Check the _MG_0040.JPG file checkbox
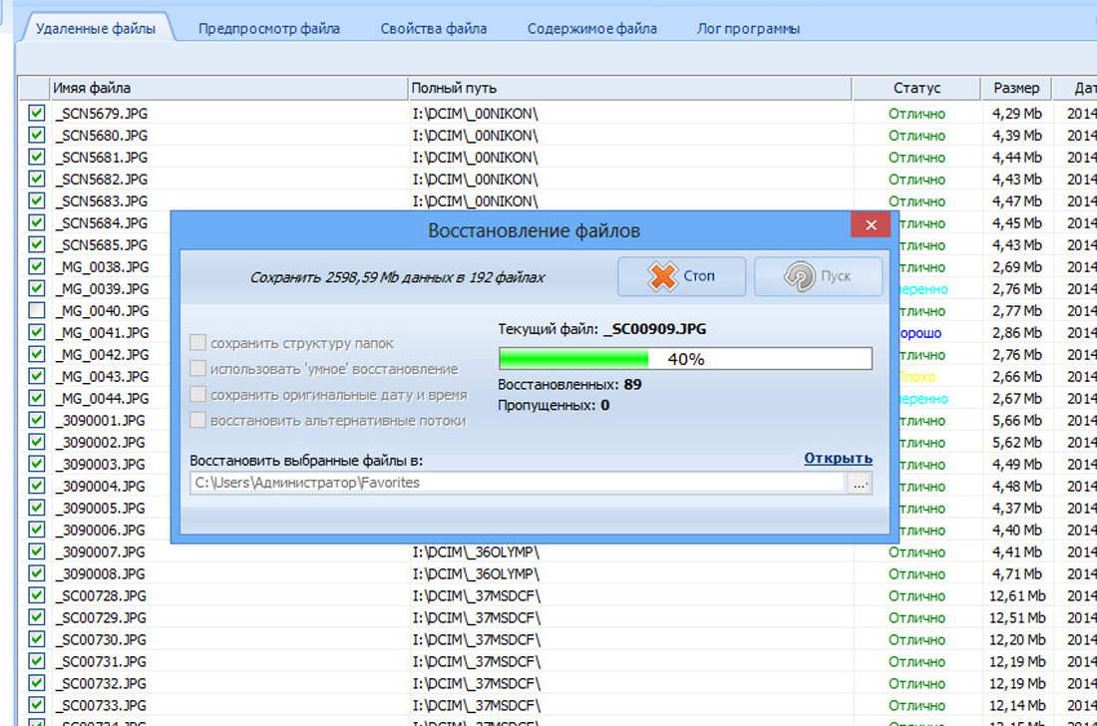The height and width of the screenshot is (726, 1097). (37, 311)
